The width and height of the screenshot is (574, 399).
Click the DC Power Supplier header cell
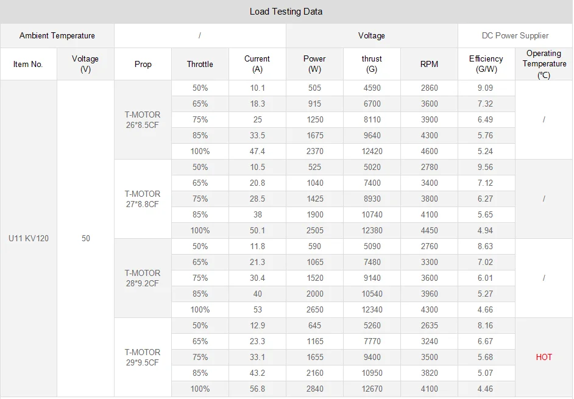515,36
